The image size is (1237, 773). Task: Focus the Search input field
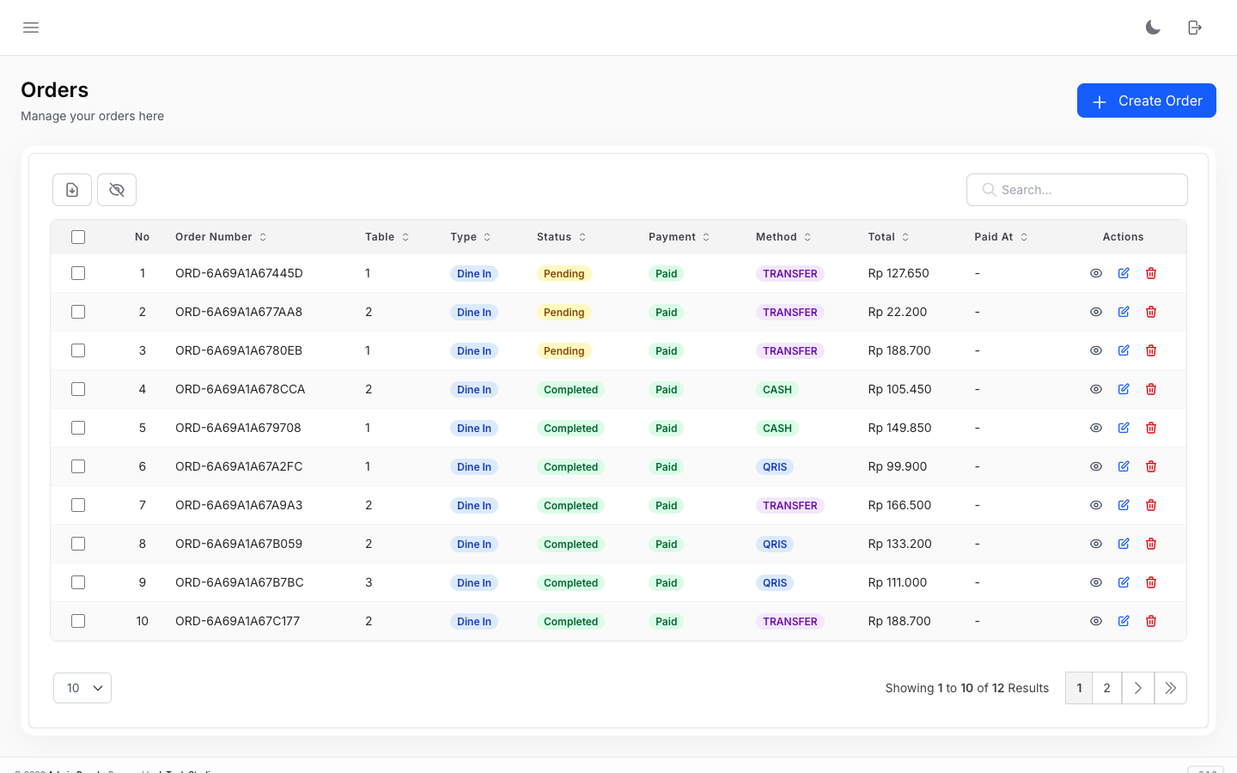1077,190
